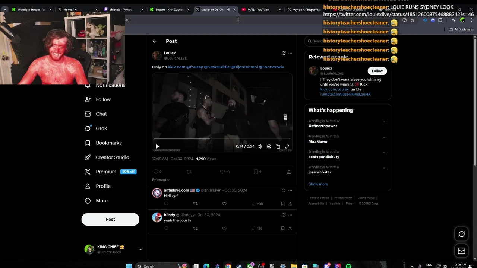Share blindy's reply

click(x=290, y=229)
